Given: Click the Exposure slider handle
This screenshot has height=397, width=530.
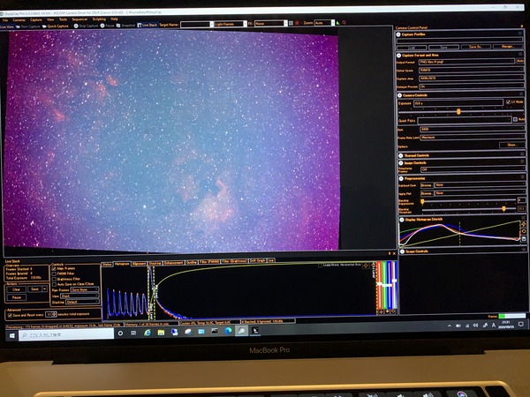Looking at the screenshot, I should coord(458,111).
